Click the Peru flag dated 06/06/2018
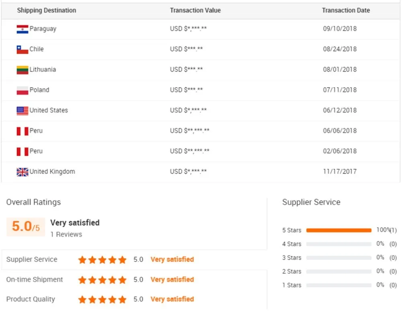 coord(22,131)
